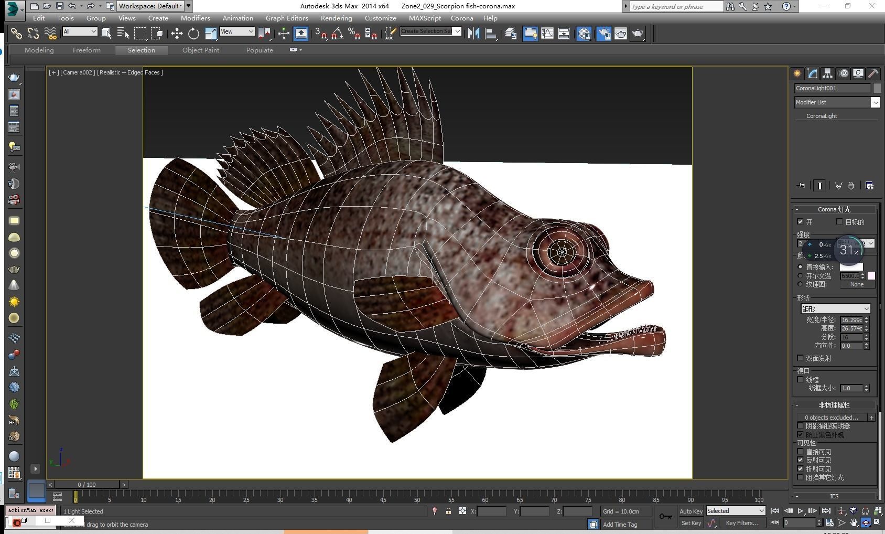Activate the Select and Uniform Scale tool
The width and height of the screenshot is (885, 534).
(210, 34)
